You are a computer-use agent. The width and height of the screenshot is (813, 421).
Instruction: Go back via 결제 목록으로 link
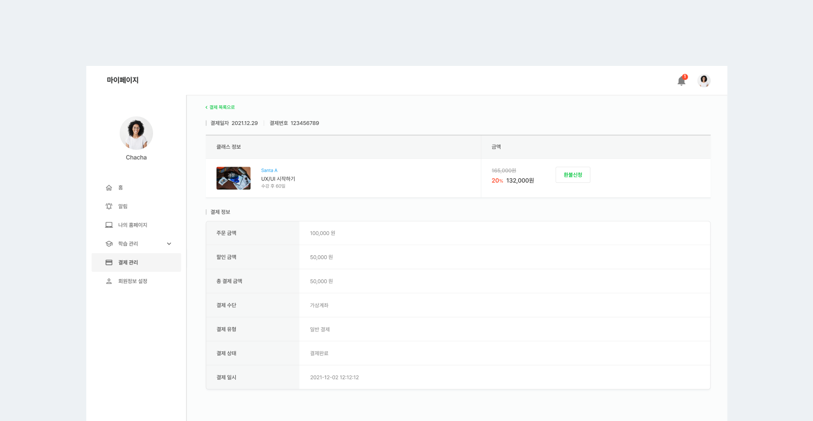click(221, 107)
